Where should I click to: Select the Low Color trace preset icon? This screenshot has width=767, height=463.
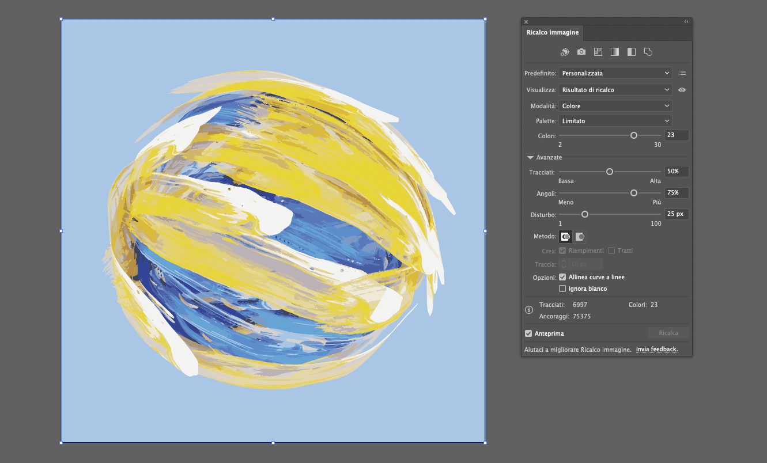coord(598,51)
